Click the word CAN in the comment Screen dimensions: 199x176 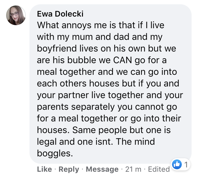[x=123, y=60]
